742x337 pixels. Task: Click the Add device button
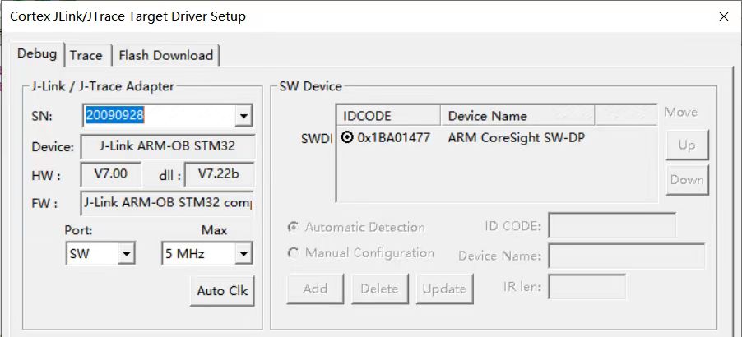click(x=315, y=289)
